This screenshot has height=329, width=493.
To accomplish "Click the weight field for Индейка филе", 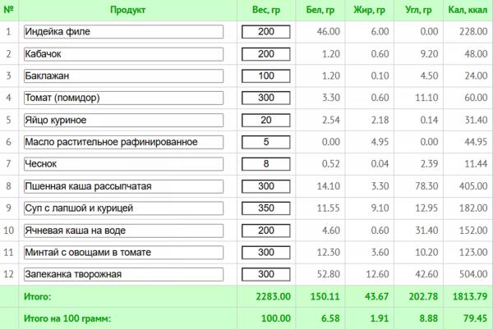I will click(266, 32).
